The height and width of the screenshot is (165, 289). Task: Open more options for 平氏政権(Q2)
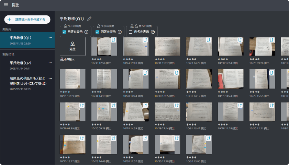click(50, 63)
